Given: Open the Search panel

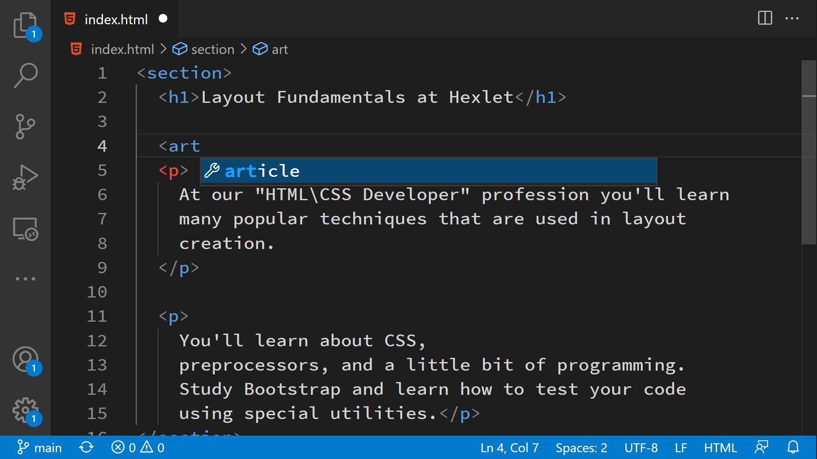Looking at the screenshot, I should (x=25, y=75).
